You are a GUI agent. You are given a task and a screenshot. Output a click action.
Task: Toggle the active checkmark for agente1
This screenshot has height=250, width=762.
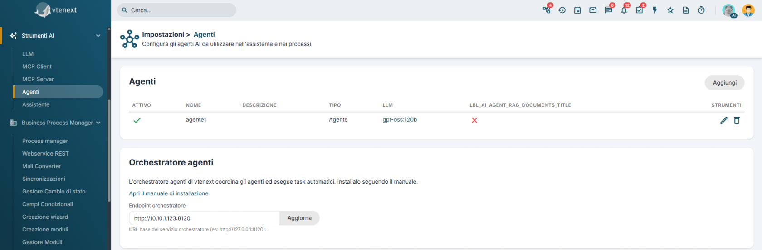[137, 120]
